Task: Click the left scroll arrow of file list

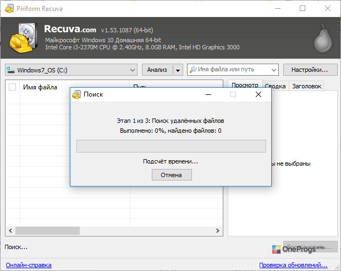Action: pyautogui.click(x=10, y=230)
